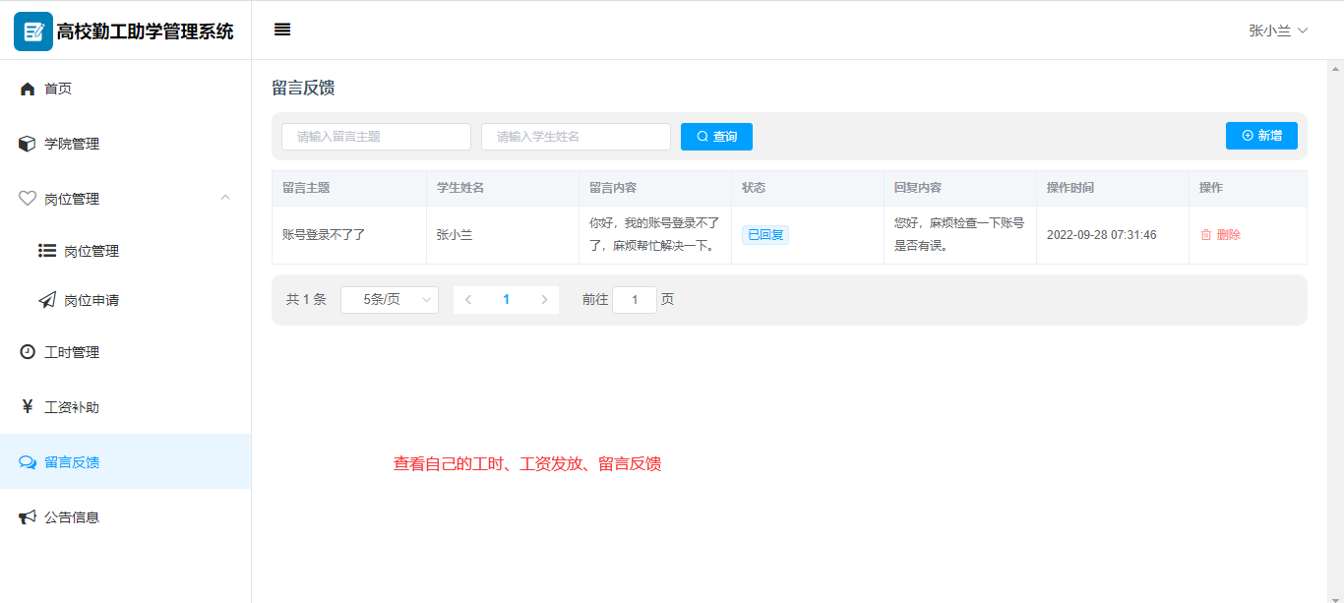Click the 前往 page number input box

[635, 300]
